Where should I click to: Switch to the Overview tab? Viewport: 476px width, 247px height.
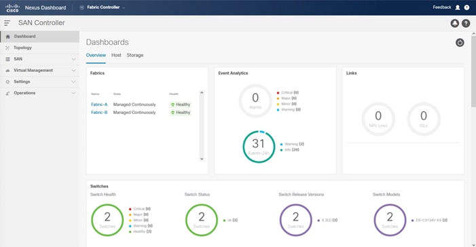click(96, 55)
